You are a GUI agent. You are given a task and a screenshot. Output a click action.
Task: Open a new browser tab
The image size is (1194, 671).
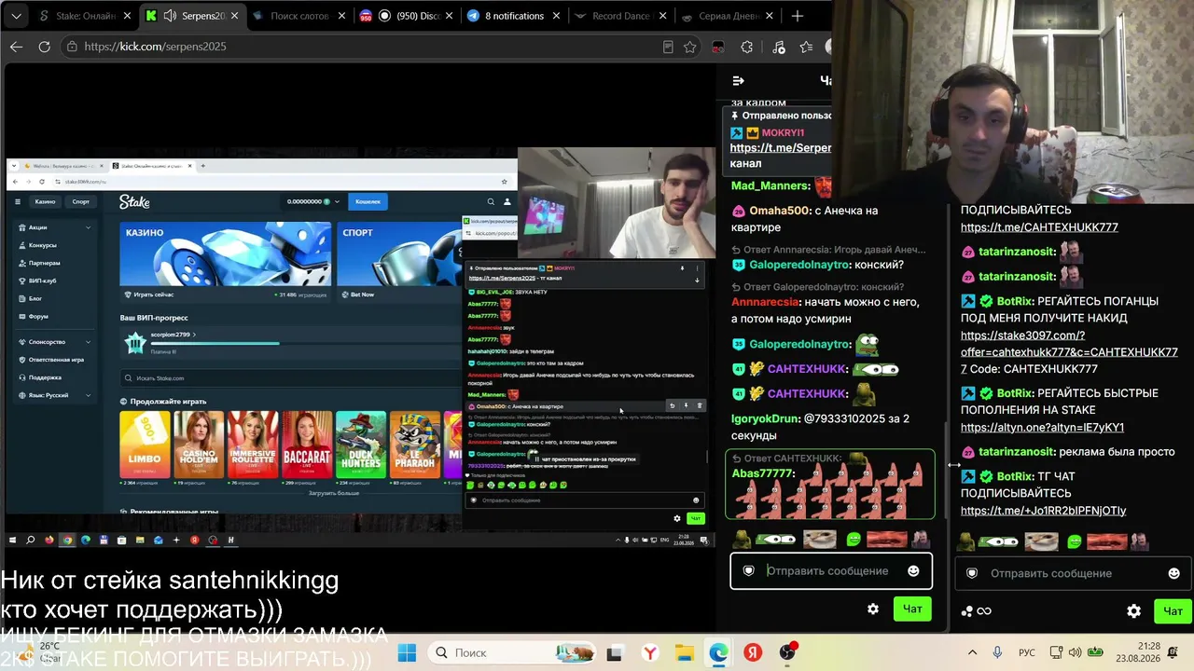click(x=797, y=16)
